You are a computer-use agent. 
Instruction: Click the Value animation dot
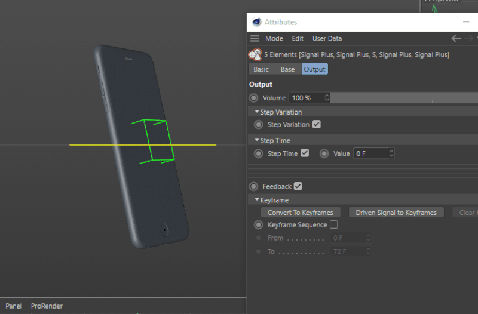pyautogui.click(x=324, y=154)
